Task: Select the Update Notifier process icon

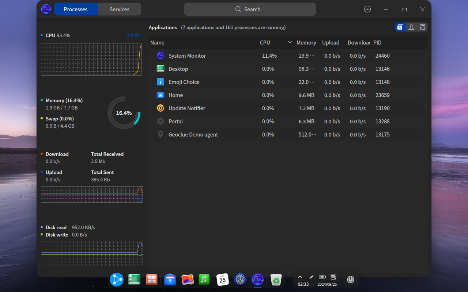Action: coord(161,108)
